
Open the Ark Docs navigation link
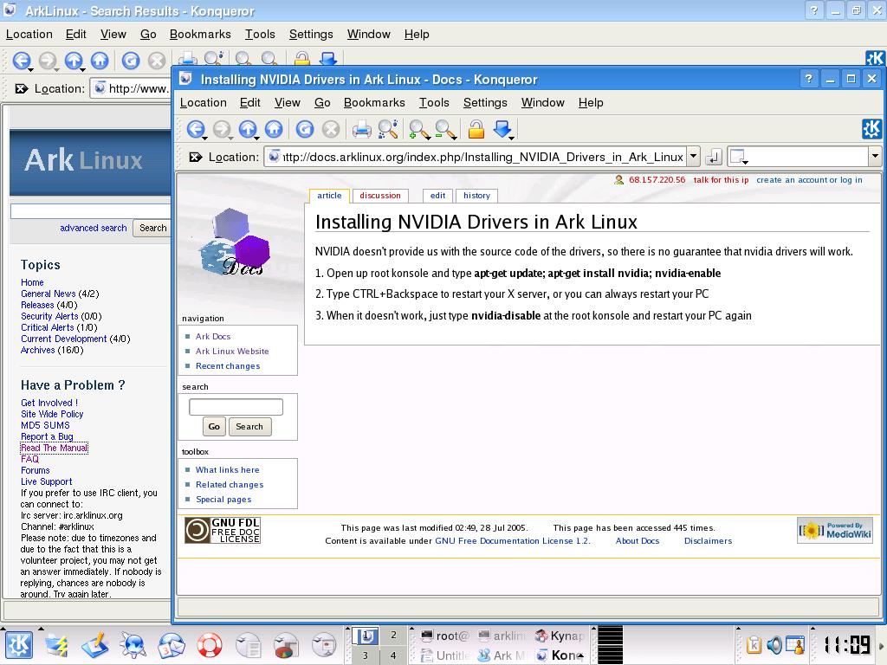pyautogui.click(x=213, y=337)
